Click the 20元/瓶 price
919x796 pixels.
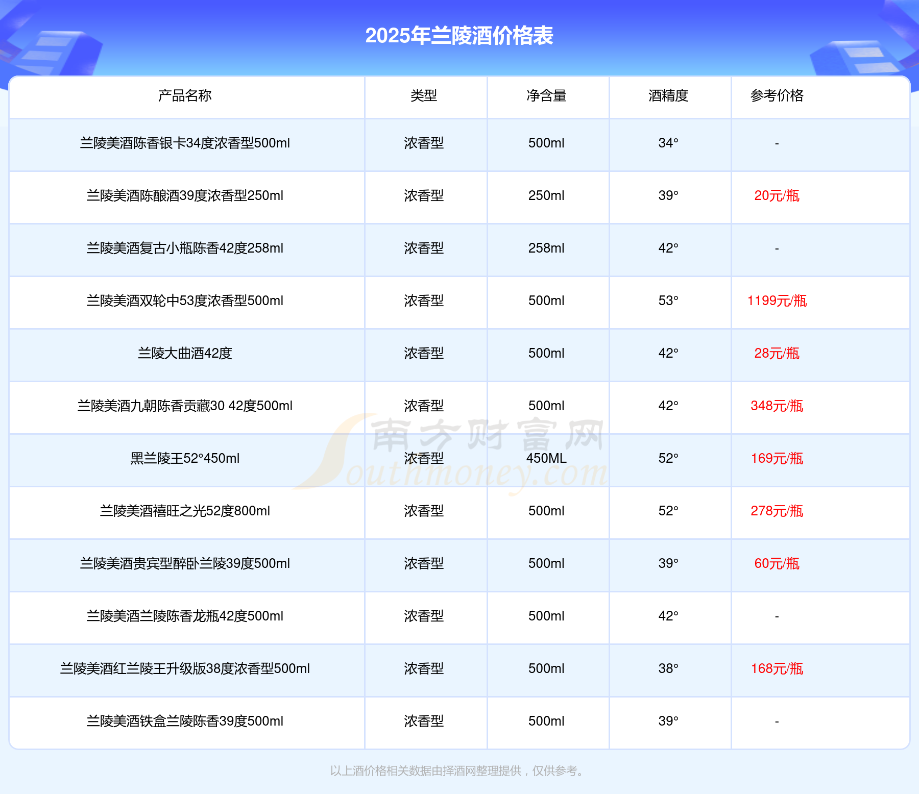point(777,195)
